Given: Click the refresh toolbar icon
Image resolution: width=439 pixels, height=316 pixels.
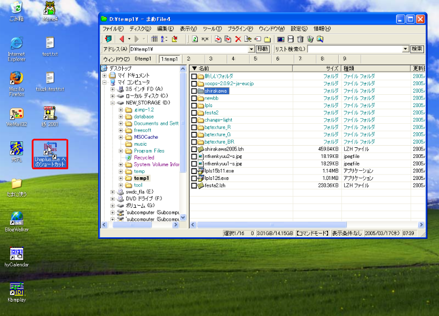Looking at the screenshot, I should tap(195, 39).
